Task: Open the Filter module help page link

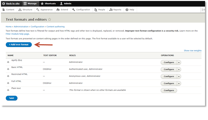Action: coord(17,34)
